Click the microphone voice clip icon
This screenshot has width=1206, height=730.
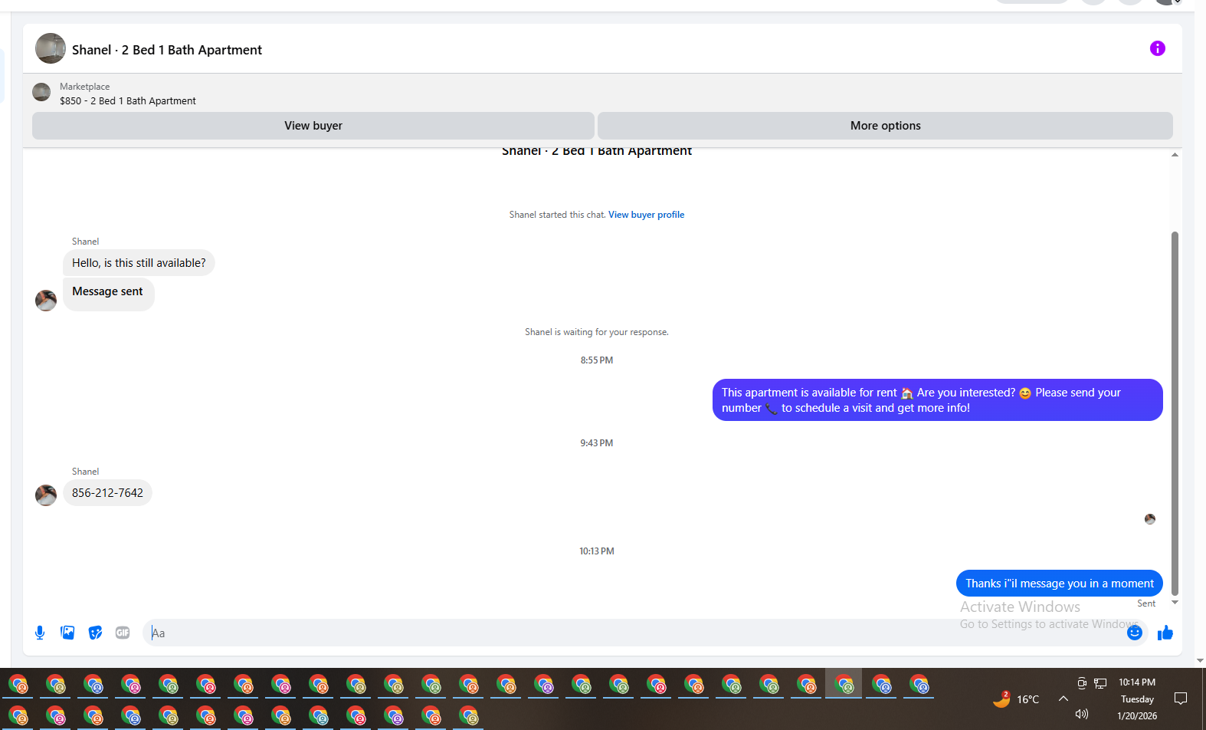[x=40, y=633]
